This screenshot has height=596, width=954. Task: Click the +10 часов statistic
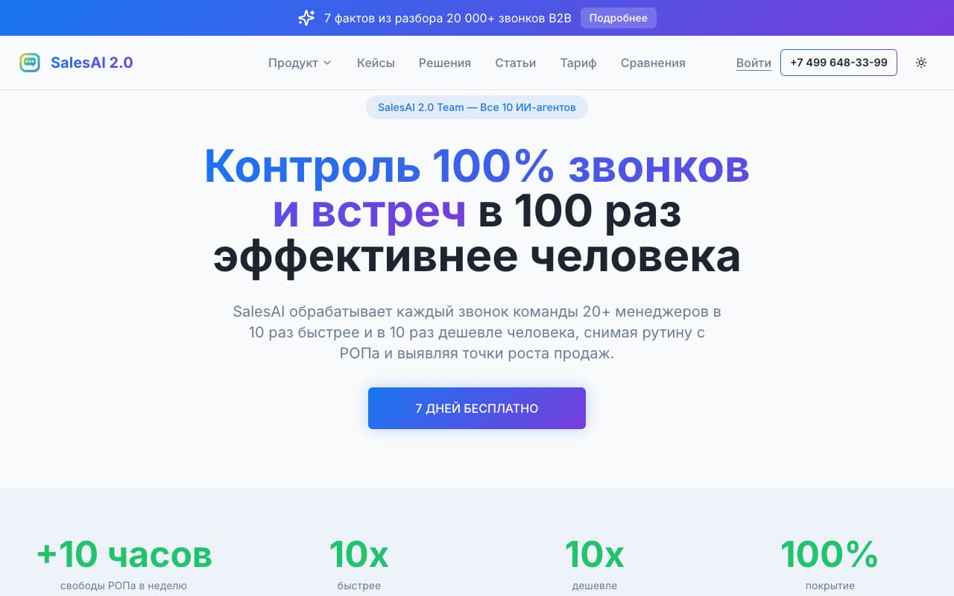[x=124, y=554]
